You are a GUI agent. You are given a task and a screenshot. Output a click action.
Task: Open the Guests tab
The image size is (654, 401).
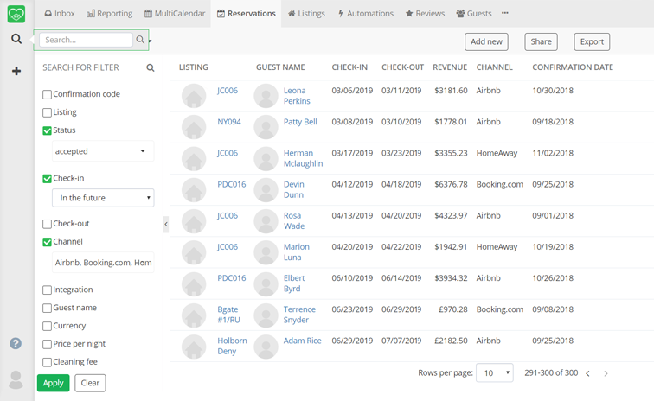(x=474, y=13)
